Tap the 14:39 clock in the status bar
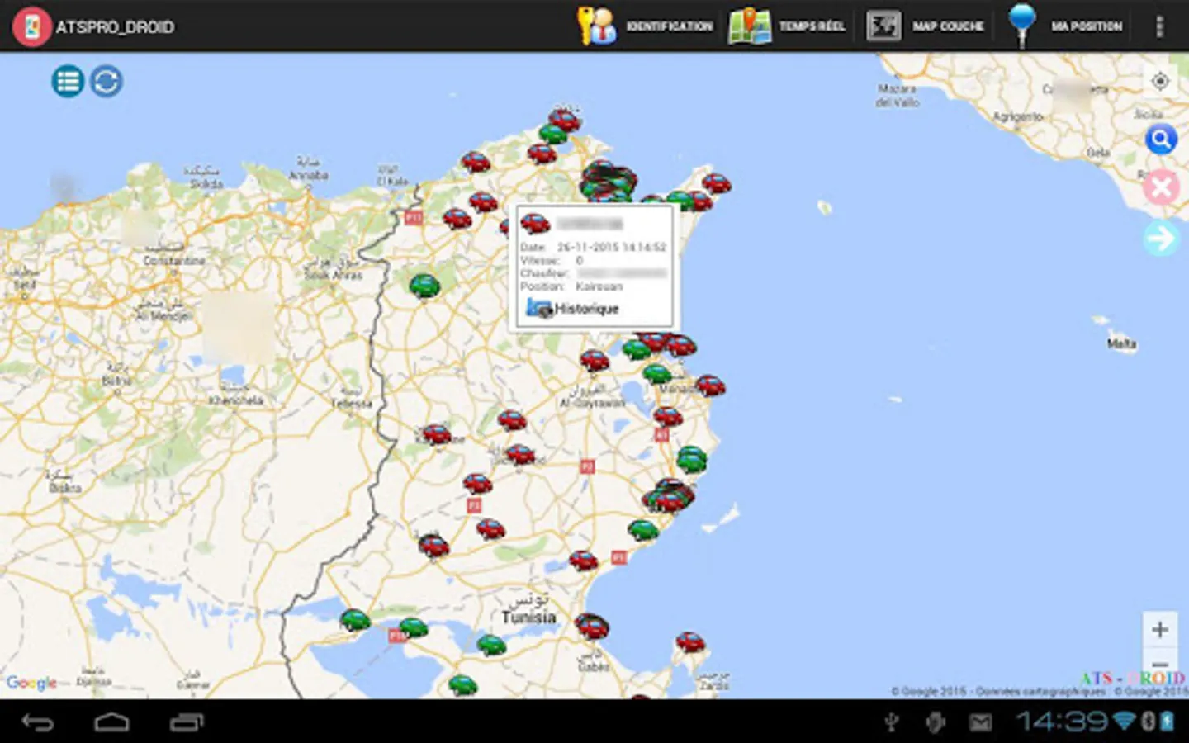Screen dimensions: 1189x743 [x=1062, y=722]
